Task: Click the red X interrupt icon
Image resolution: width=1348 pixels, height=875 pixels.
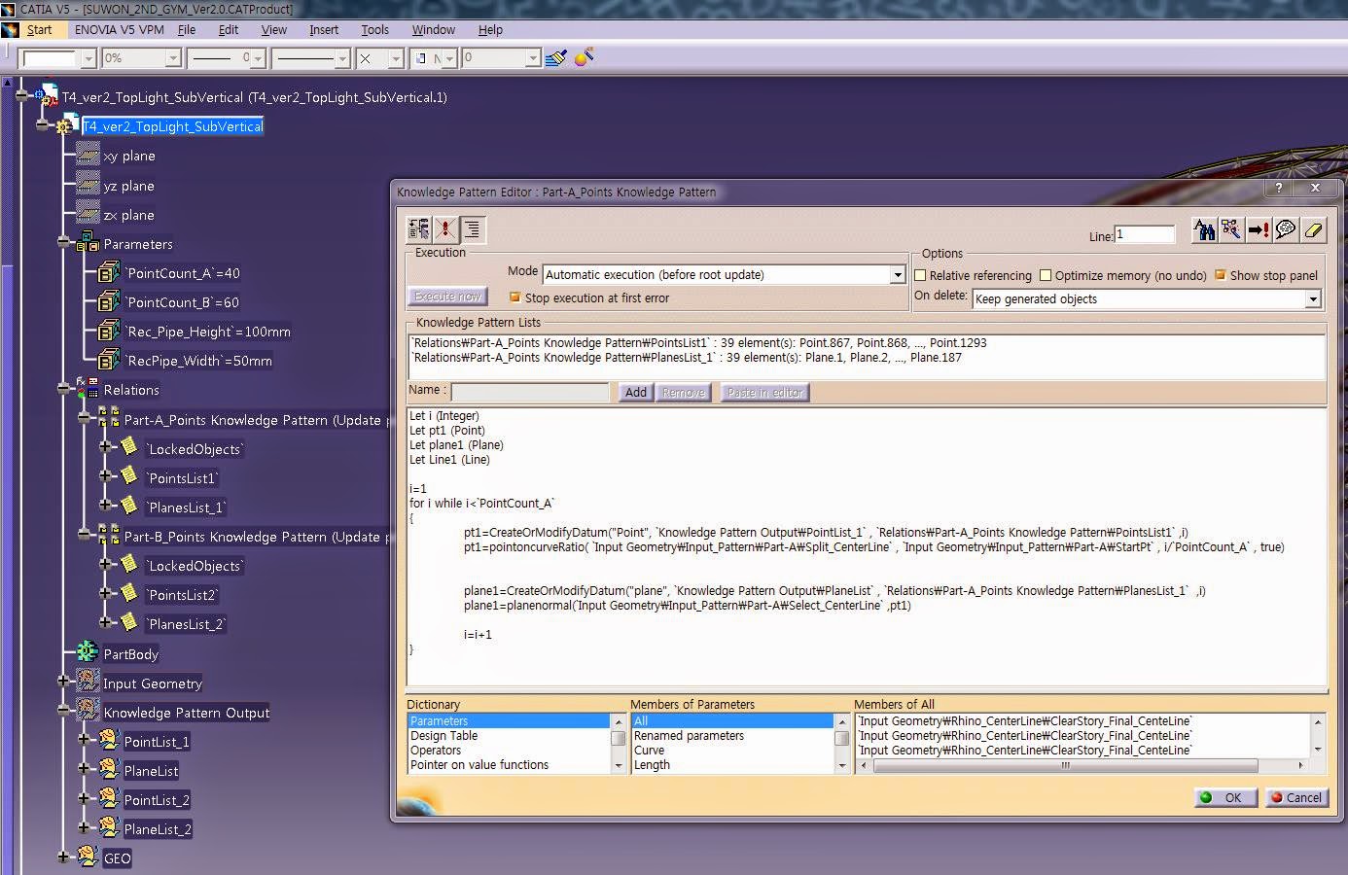Action: pos(445,229)
